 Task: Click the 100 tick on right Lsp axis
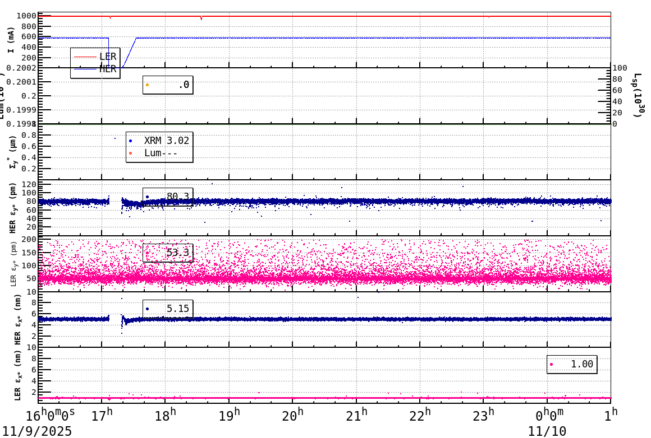tap(620, 68)
